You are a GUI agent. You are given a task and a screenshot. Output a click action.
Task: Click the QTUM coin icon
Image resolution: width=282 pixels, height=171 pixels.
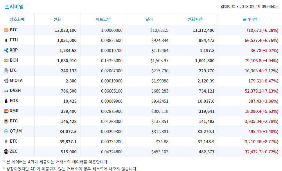(6, 131)
